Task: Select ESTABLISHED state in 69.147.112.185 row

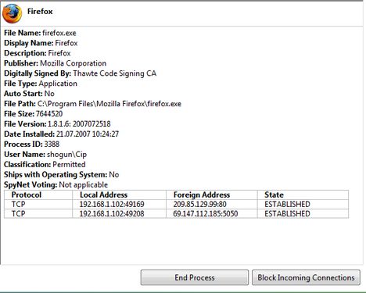Action: pos(303,213)
